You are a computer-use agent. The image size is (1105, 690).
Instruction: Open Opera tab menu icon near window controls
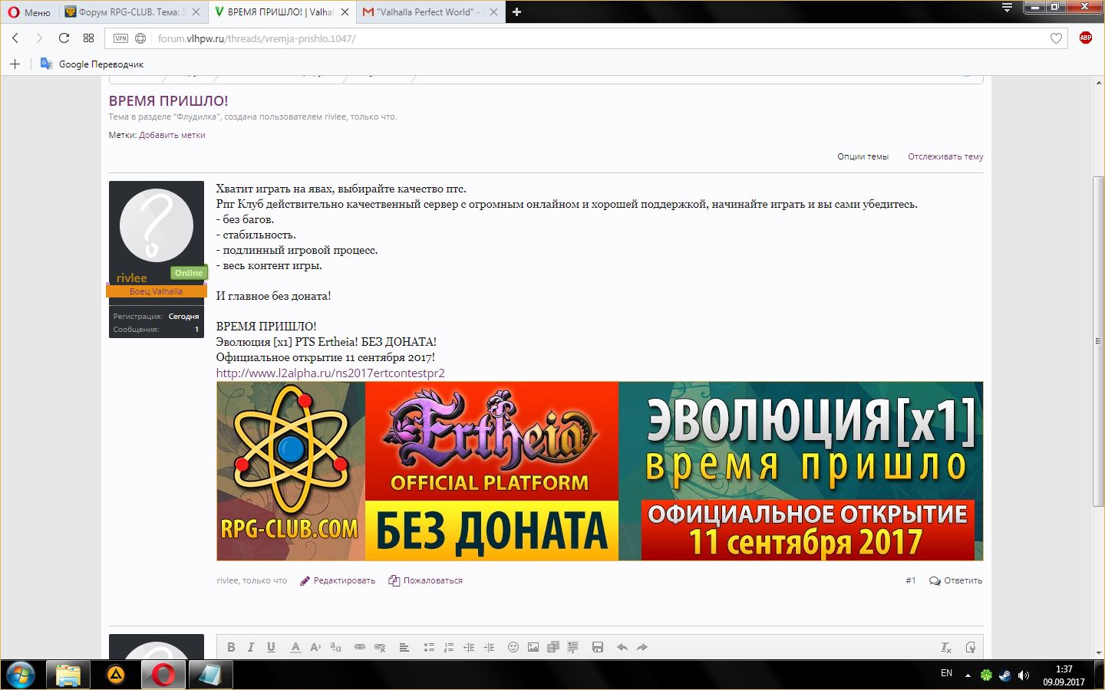click(x=1007, y=8)
